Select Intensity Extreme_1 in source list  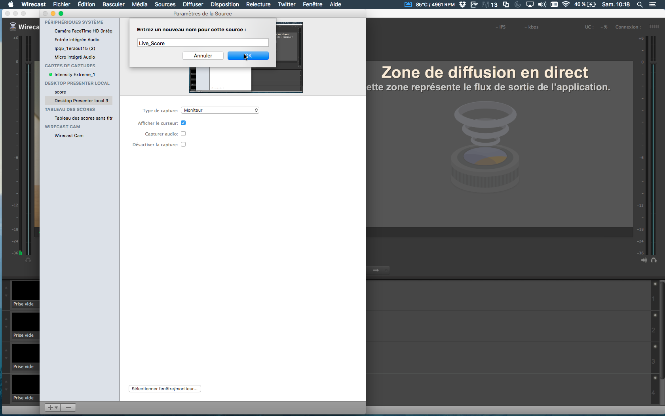coord(74,74)
